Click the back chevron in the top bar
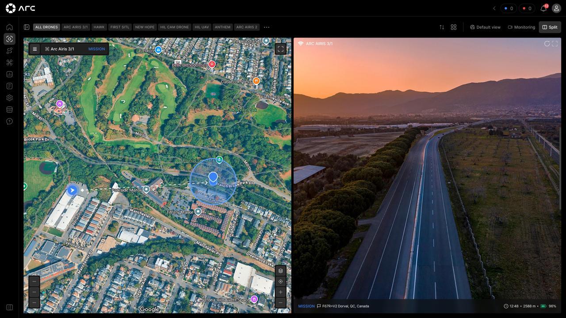 (494, 8)
